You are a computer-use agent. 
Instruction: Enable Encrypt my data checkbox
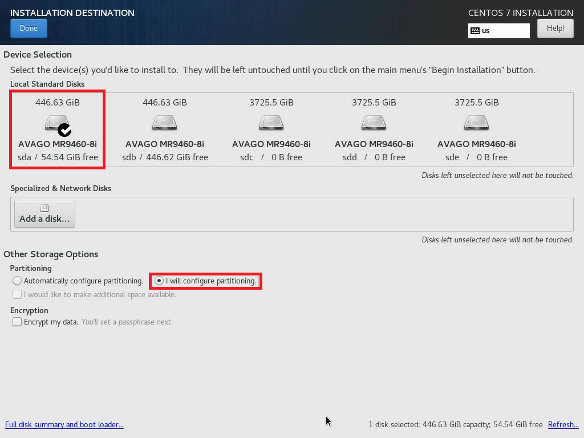click(x=17, y=322)
